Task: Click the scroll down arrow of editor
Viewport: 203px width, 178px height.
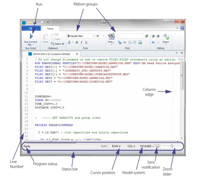Action: (182, 138)
